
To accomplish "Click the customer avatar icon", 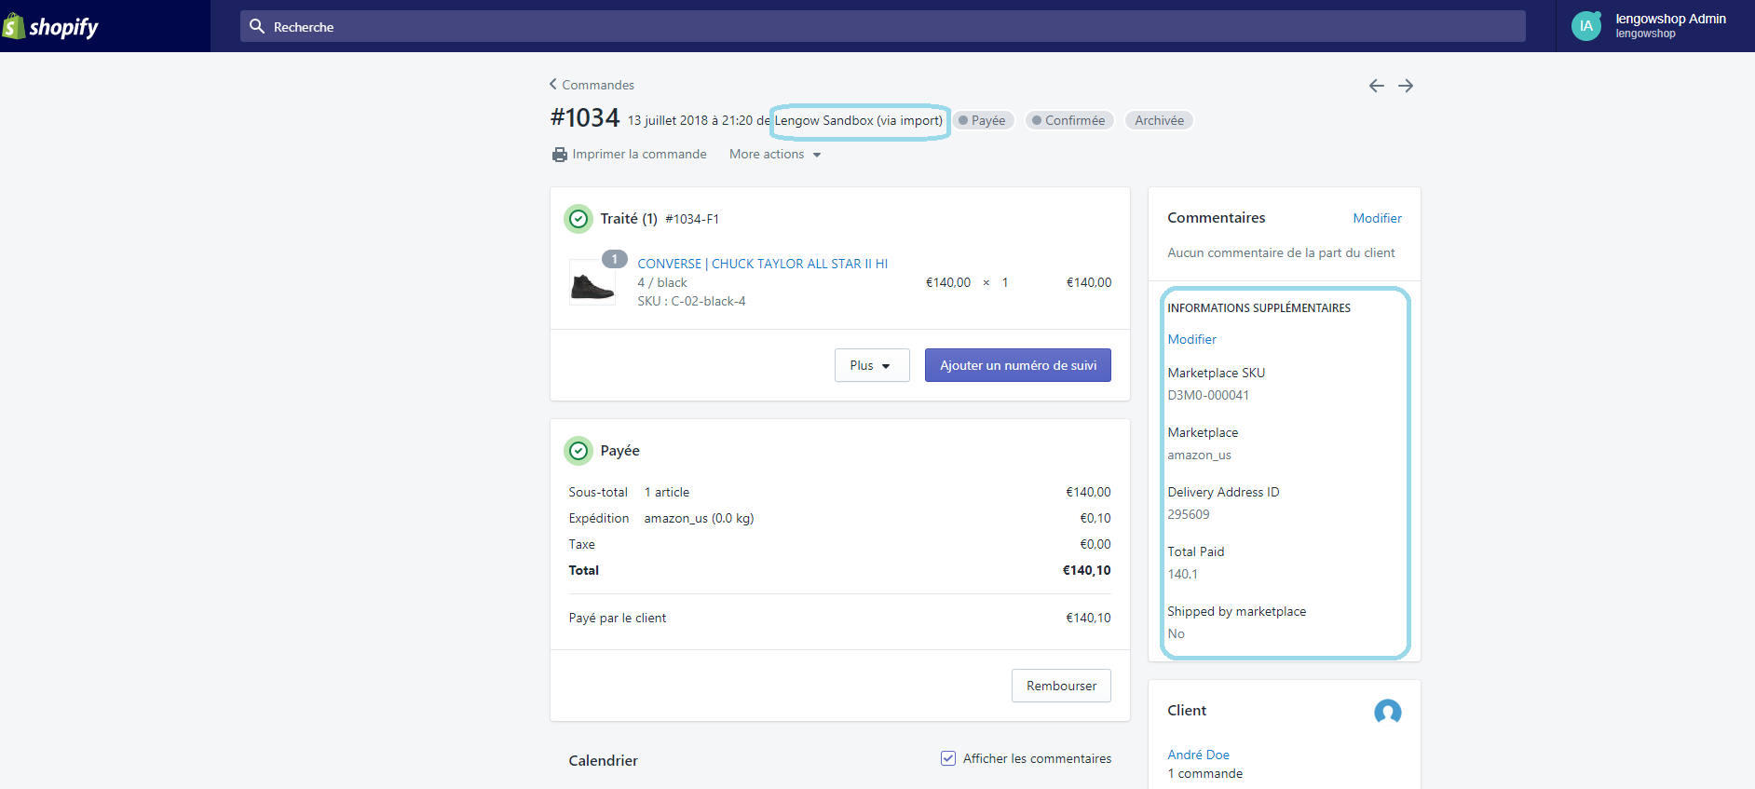I will pyautogui.click(x=1387, y=712).
